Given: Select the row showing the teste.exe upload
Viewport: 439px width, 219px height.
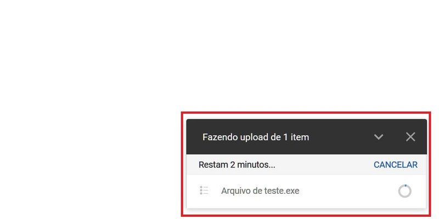Looking at the screenshot, I should pos(307,191).
